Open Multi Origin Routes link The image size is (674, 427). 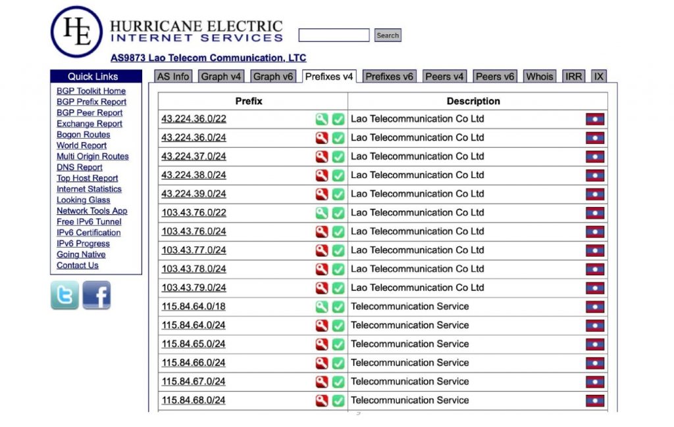pyautogui.click(x=93, y=156)
